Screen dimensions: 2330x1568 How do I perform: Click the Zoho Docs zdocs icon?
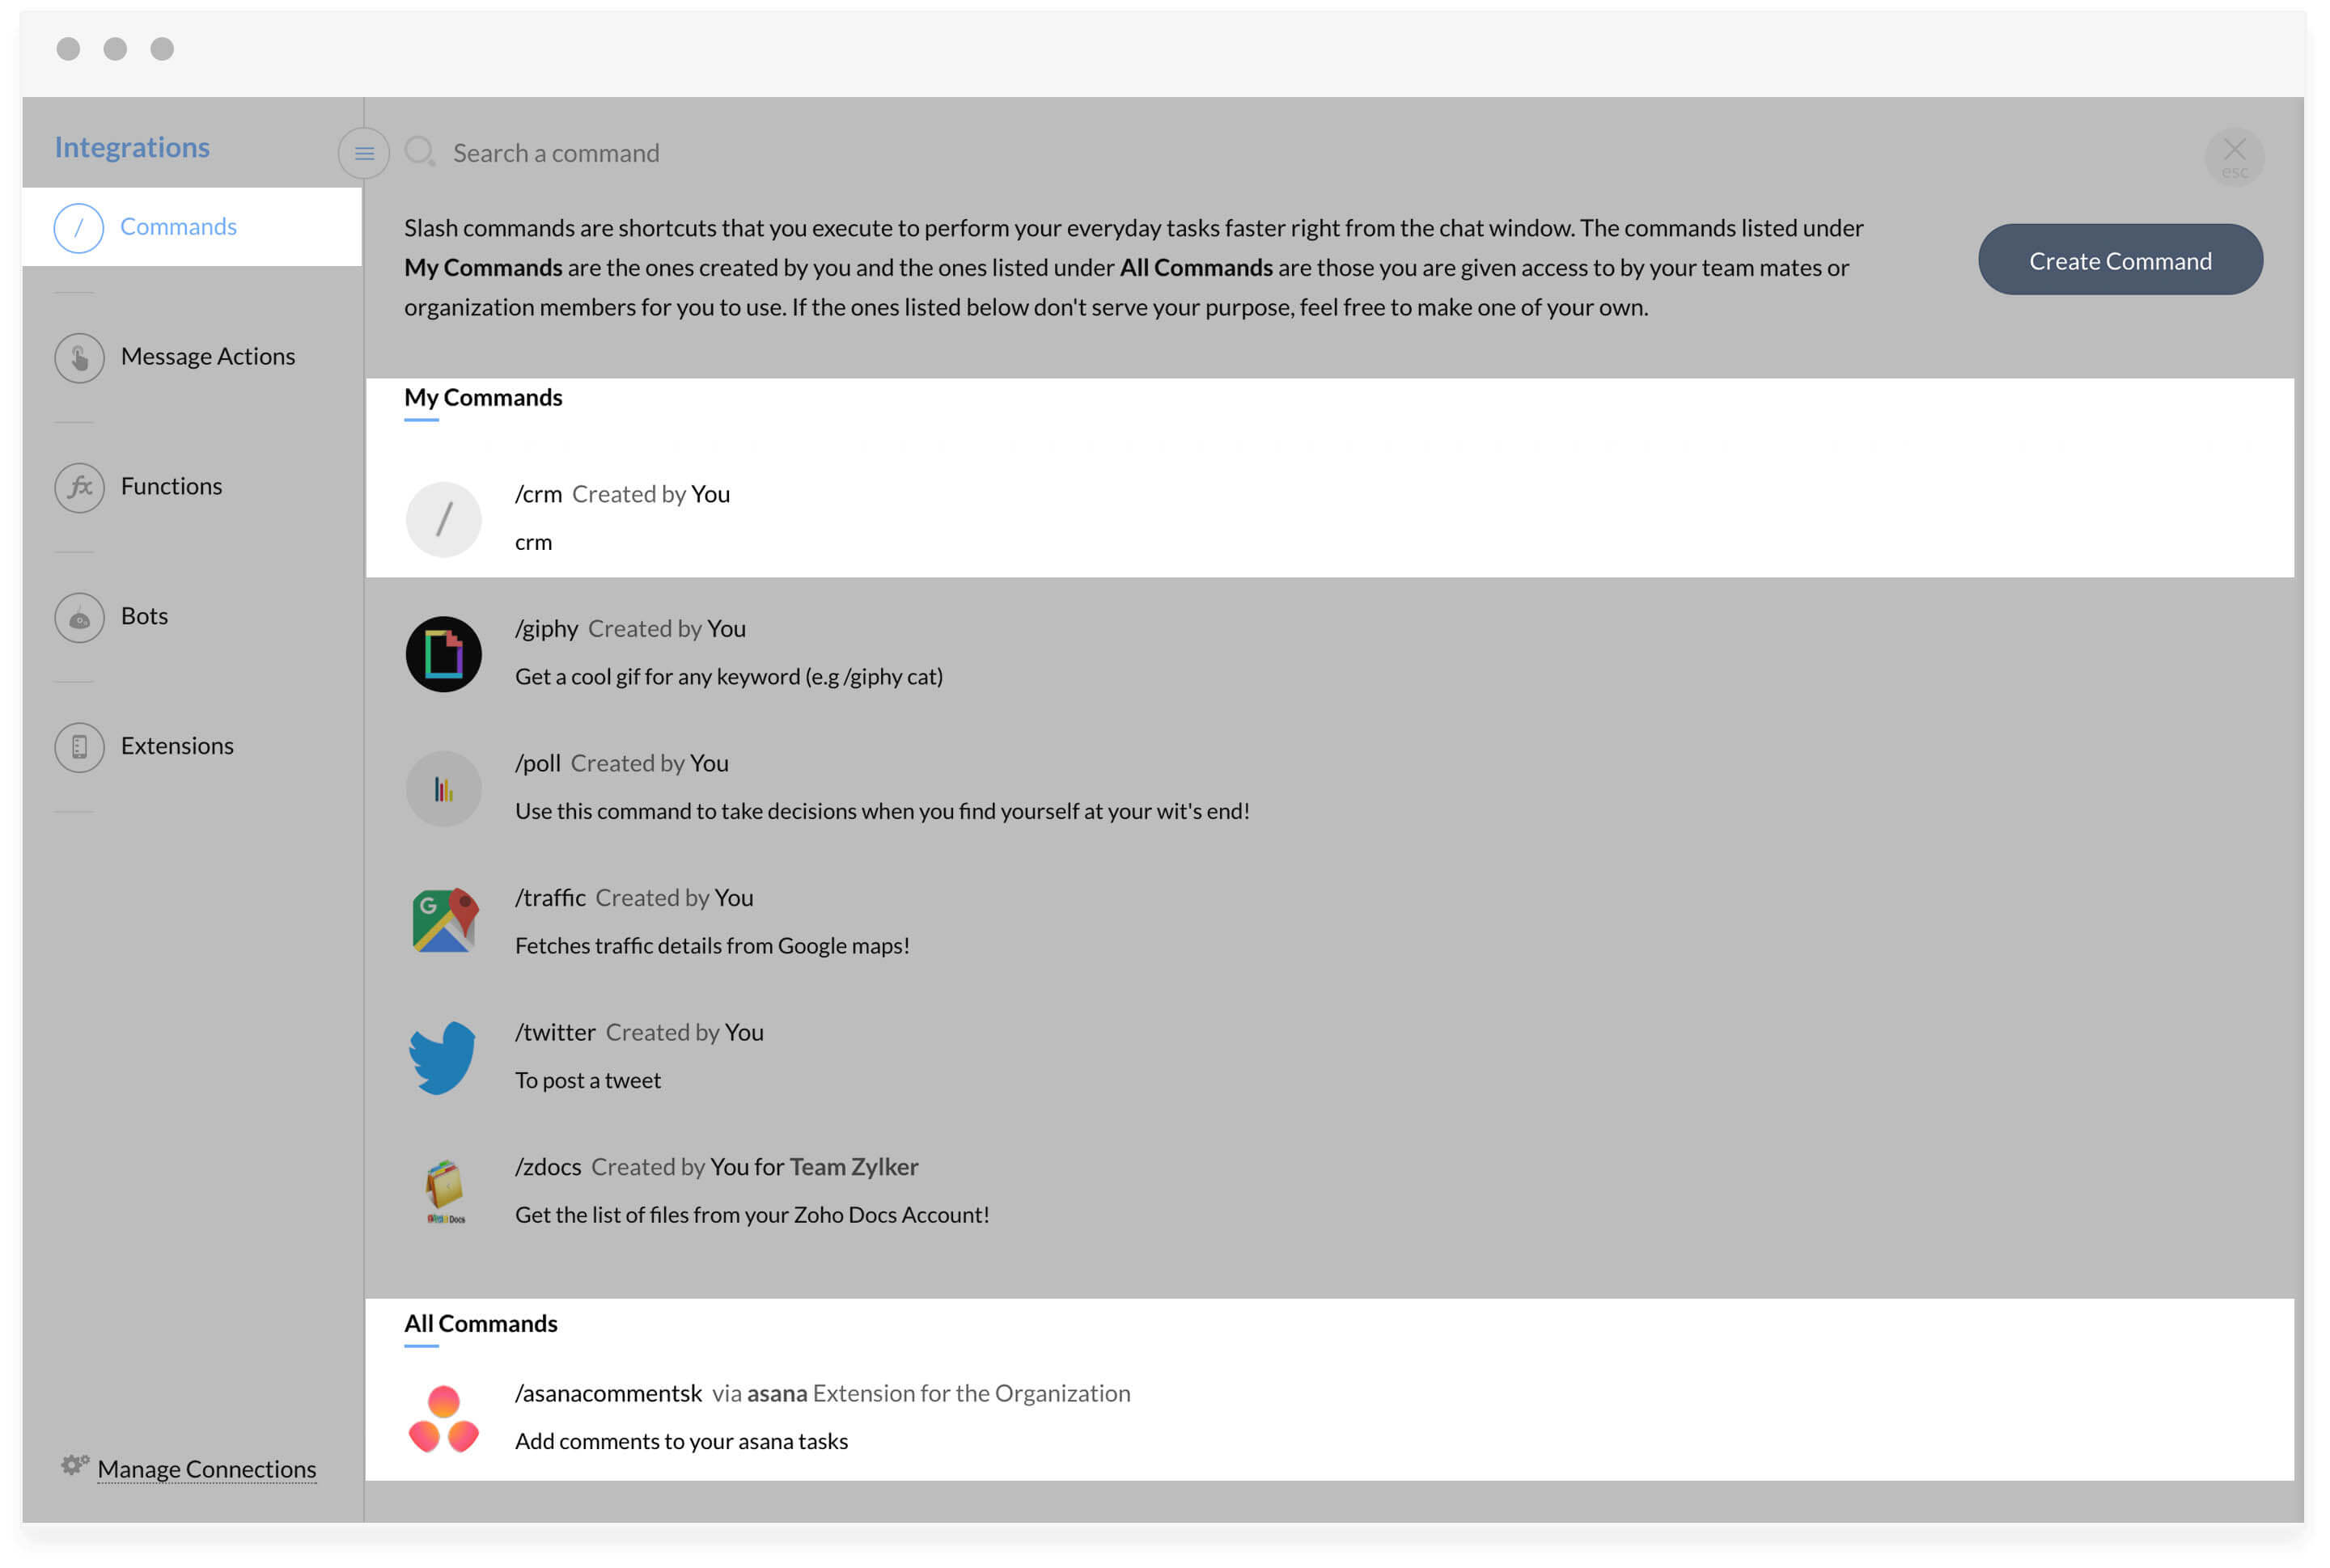pyautogui.click(x=445, y=1191)
